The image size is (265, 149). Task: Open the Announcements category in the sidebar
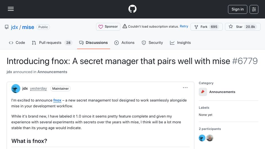point(222,92)
